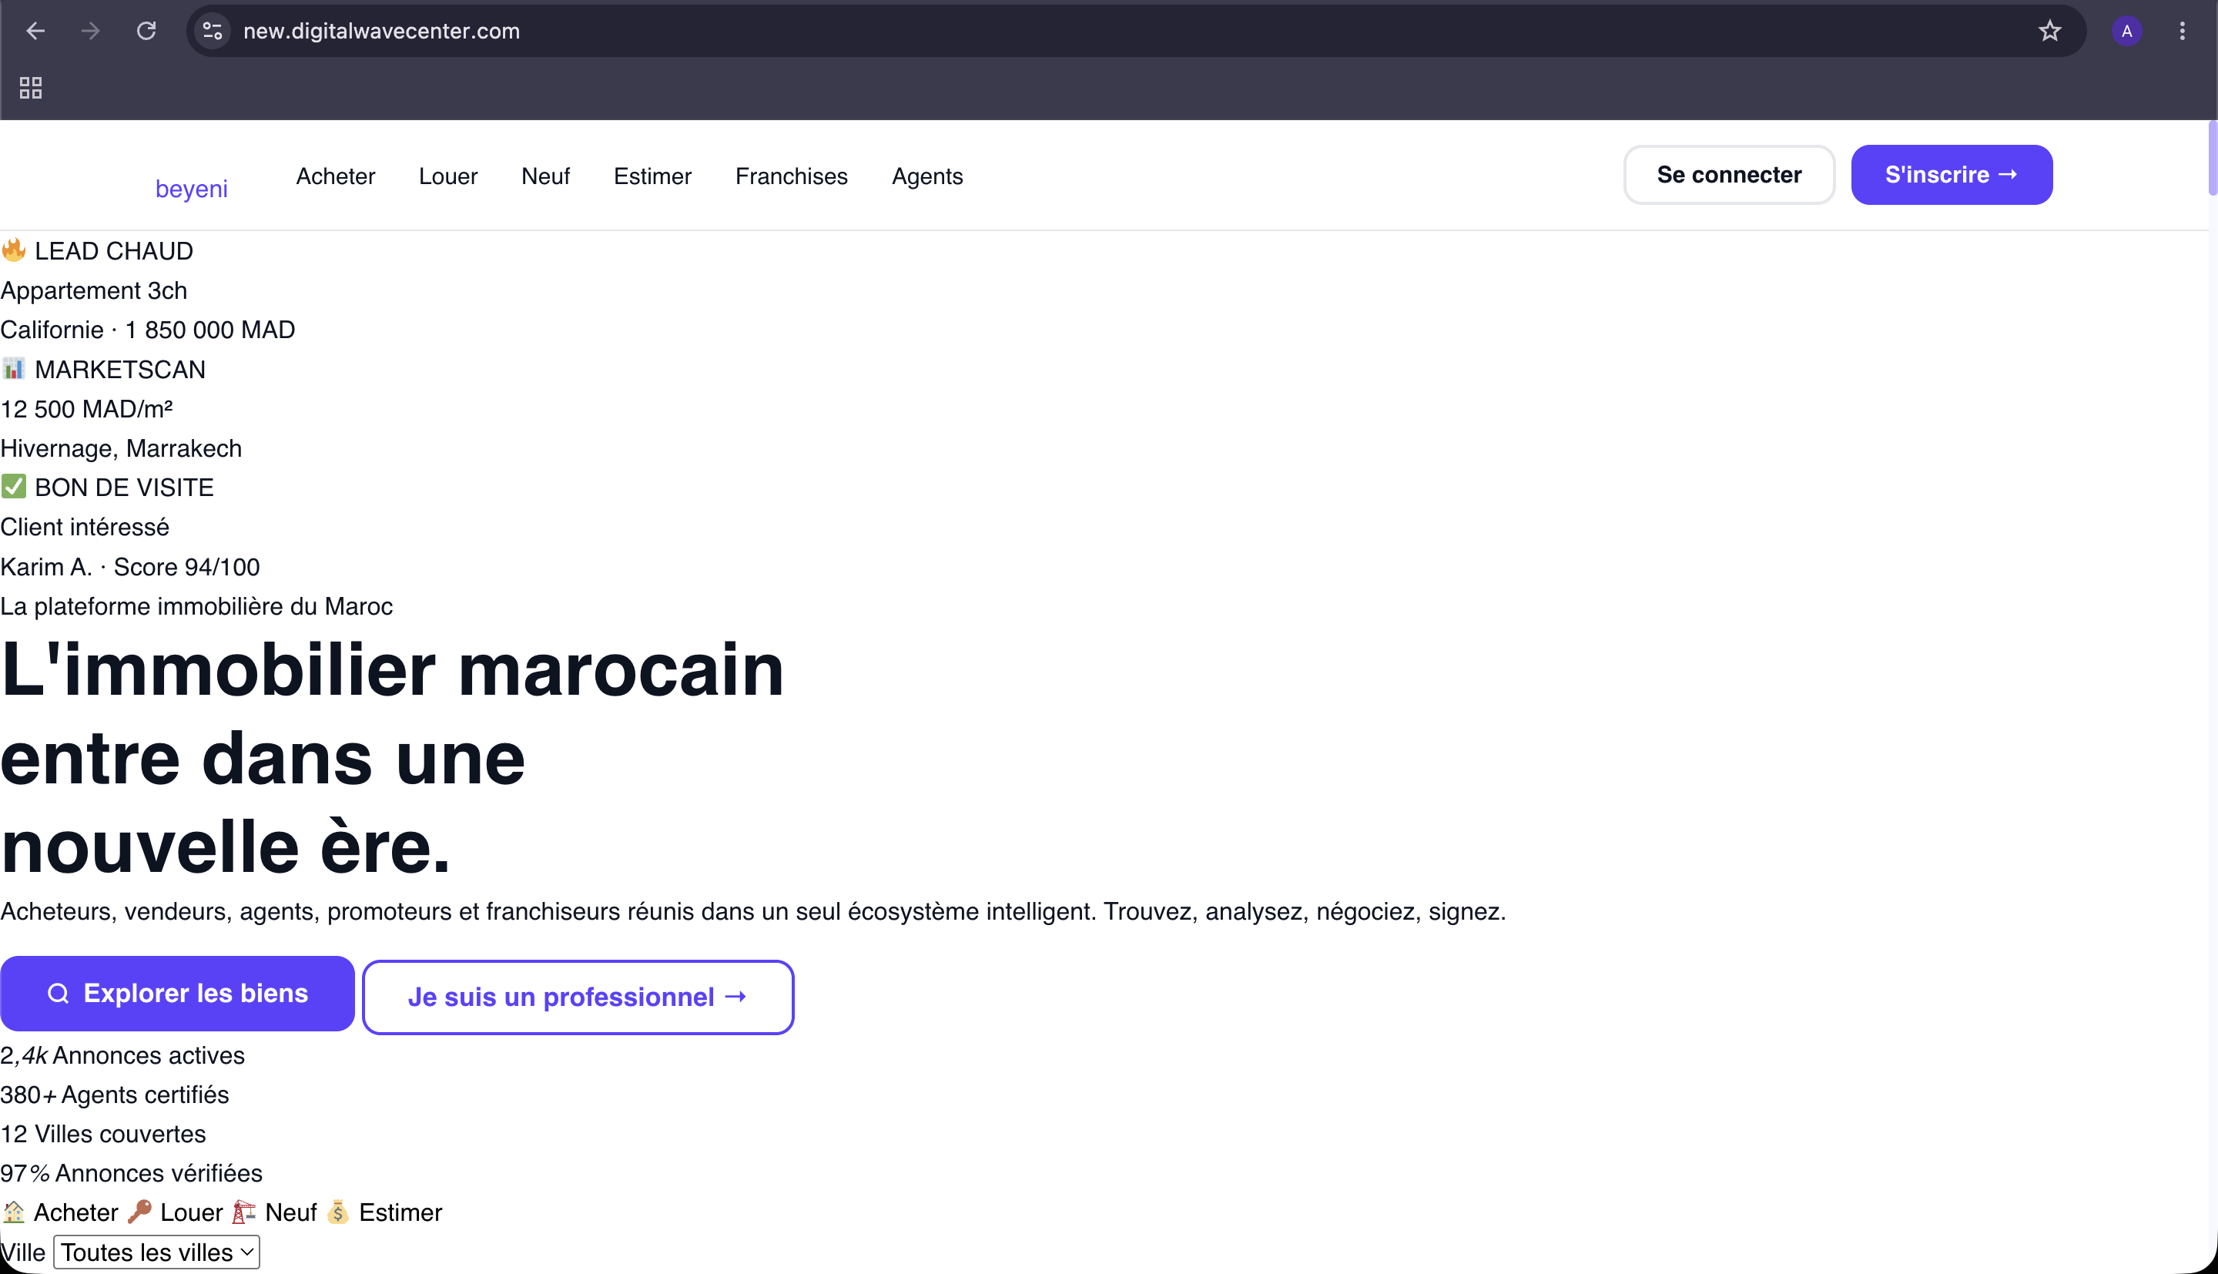Open the Franchises navigation menu item
This screenshot has height=1274, width=2218.
[792, 176]
